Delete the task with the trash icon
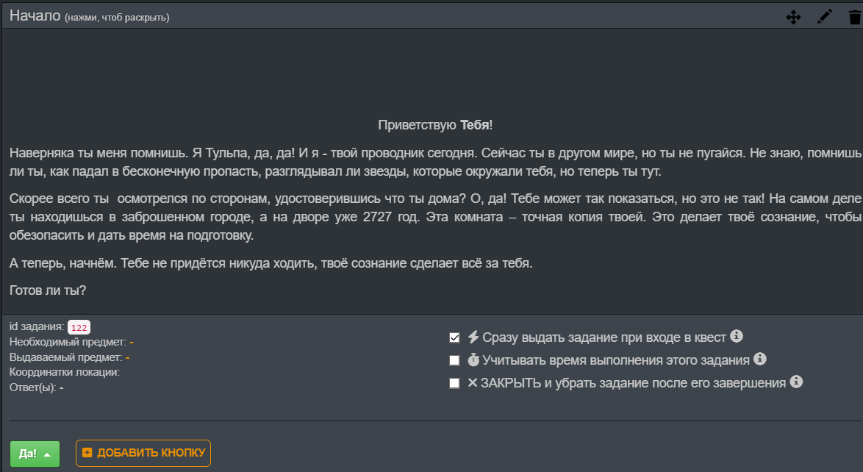The height and width of the screenshot is (472, 863). tap(853, 17)
